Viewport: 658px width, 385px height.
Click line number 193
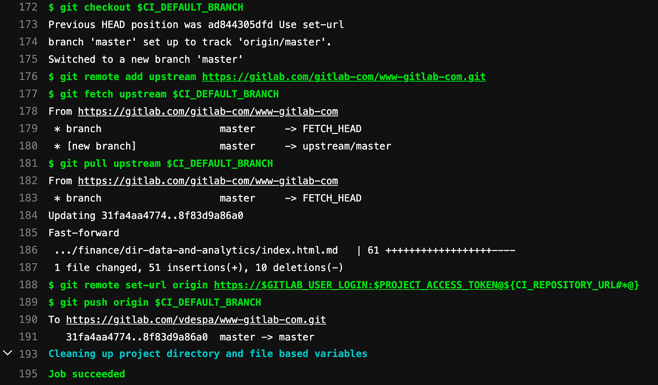coord(28,354)
